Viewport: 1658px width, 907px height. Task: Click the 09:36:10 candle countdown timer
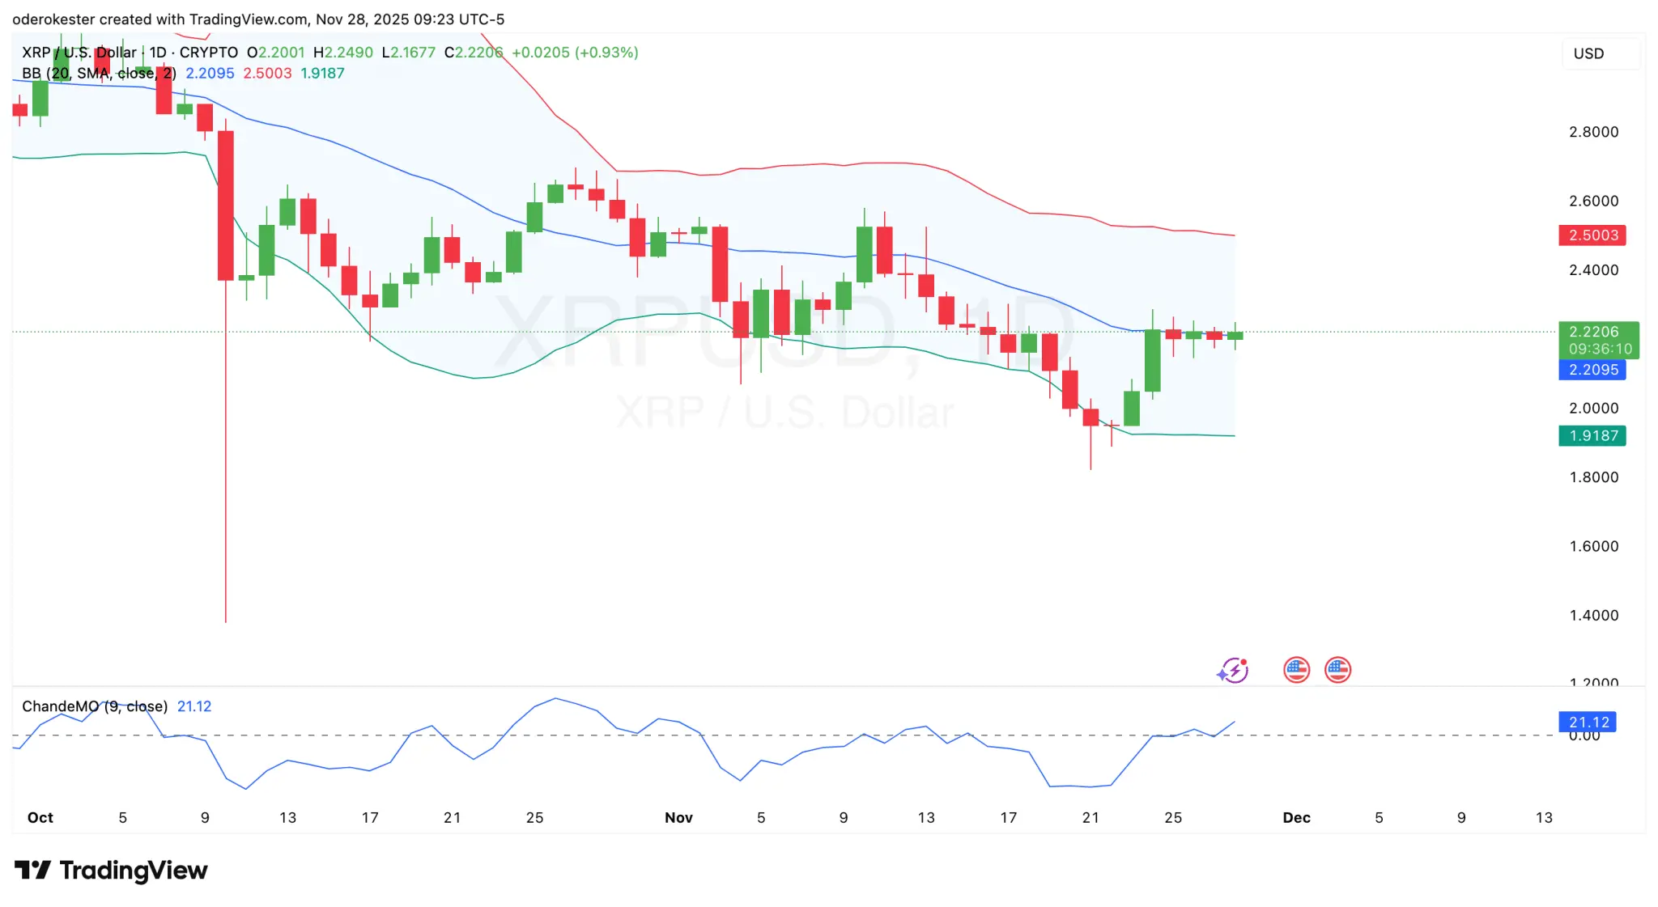click(1601, 350)
